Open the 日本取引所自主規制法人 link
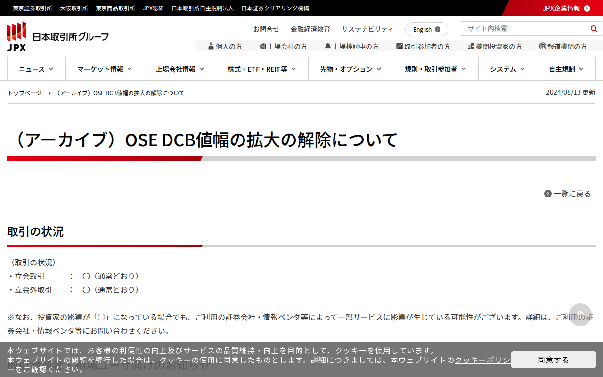 (203, 8)
